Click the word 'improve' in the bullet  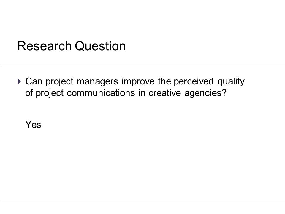[138, 81]
